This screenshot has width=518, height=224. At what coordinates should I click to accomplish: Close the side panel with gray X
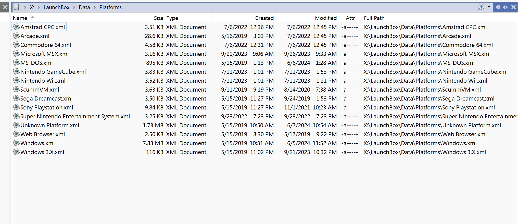coord(5,7)
